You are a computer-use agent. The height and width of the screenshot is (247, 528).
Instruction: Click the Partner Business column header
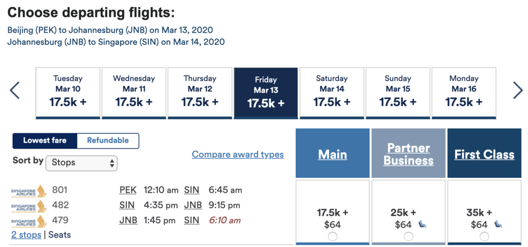tap(408, 154)
